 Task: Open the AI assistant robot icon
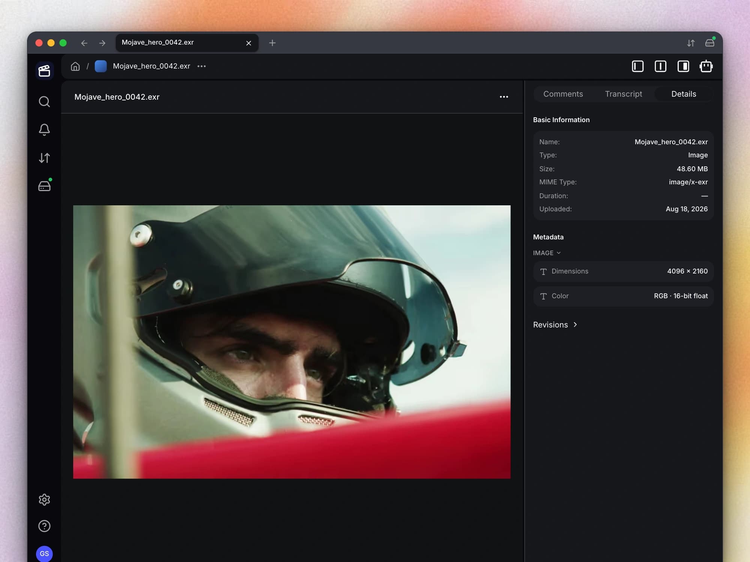[706, 66]
